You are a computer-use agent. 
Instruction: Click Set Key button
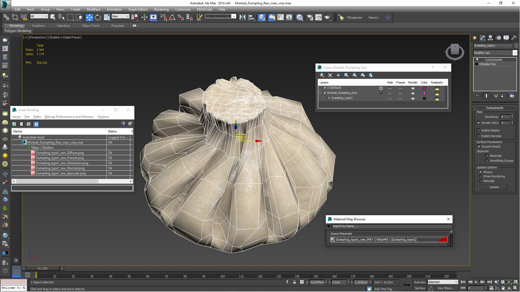coord(420,288)
